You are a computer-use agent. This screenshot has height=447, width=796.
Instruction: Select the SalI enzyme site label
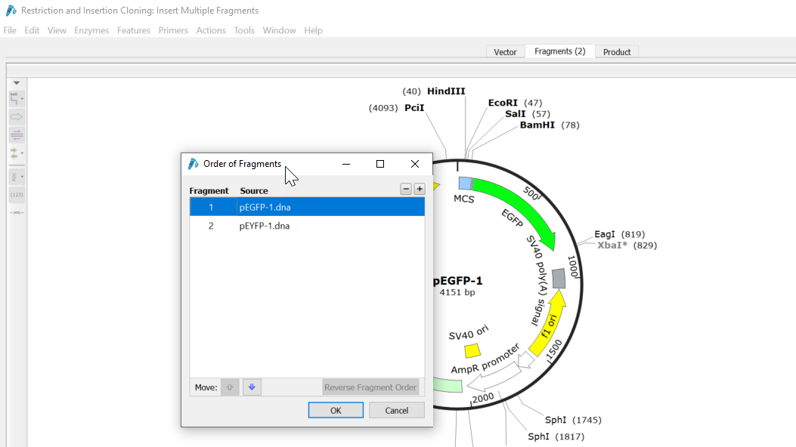[x=516, y=114]
